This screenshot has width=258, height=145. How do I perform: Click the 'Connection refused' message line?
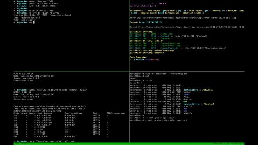click(42, 15)
